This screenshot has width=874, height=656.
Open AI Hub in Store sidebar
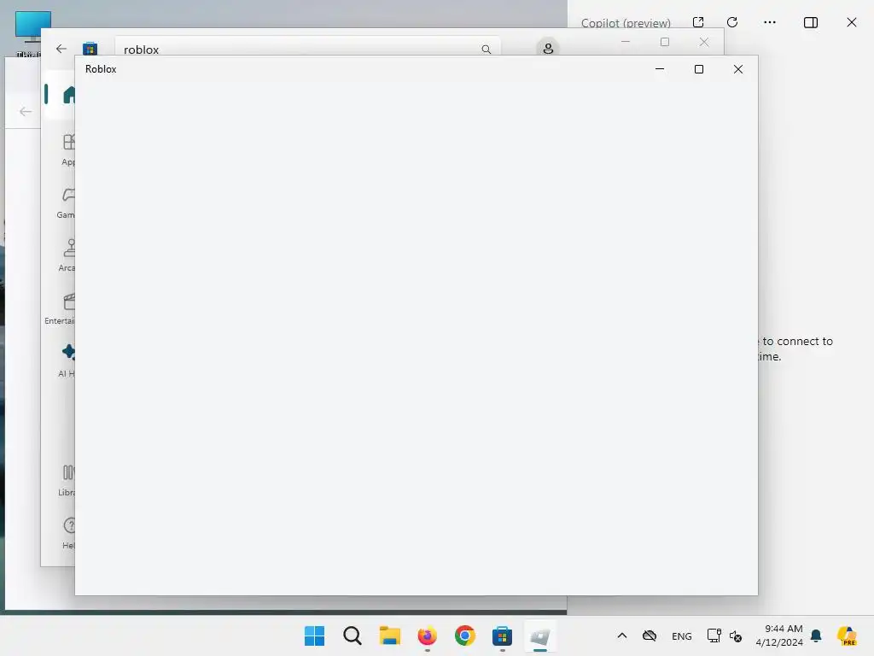pyautogui.click(x=67, y=361)
